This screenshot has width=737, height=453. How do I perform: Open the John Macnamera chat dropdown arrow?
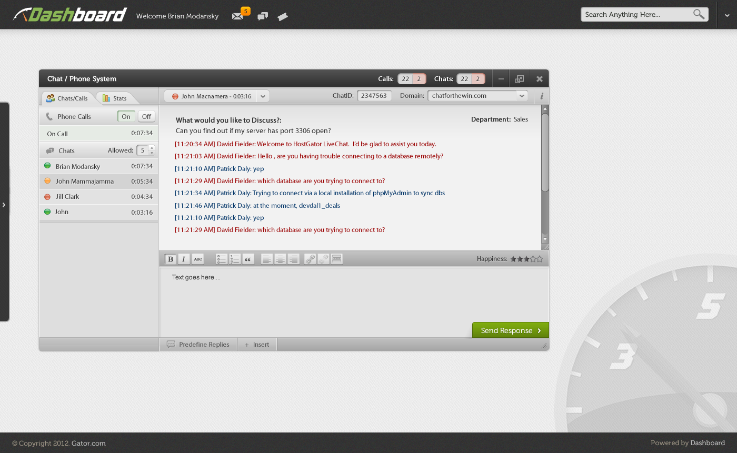(263, 96)
